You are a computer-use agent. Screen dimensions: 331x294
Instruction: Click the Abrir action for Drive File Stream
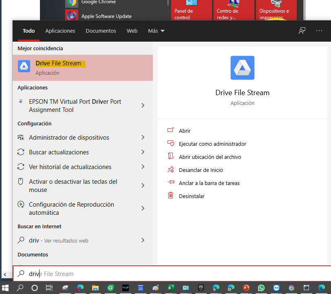coord(185,131)
